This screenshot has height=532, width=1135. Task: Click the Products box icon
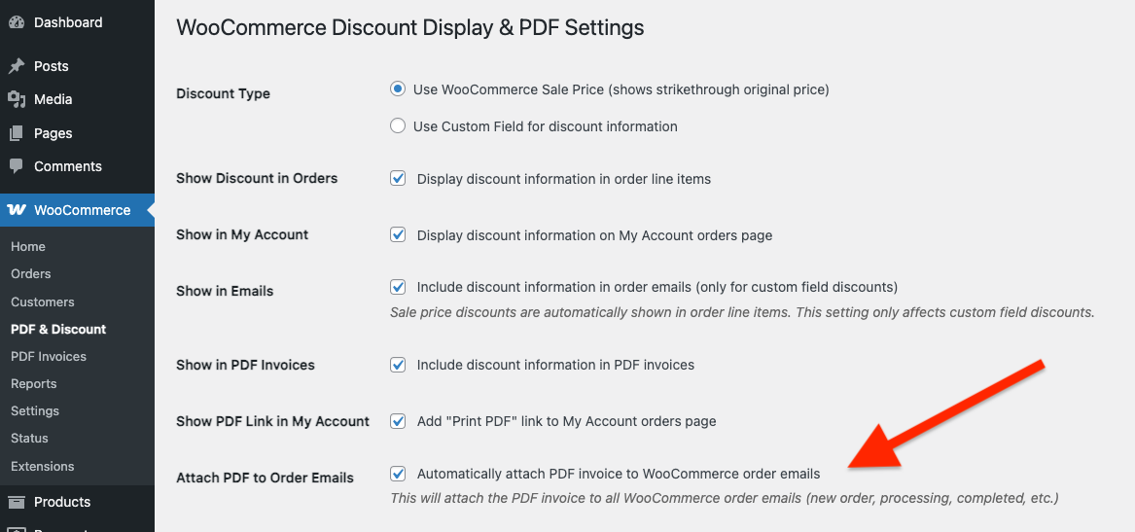coord(17,502)
